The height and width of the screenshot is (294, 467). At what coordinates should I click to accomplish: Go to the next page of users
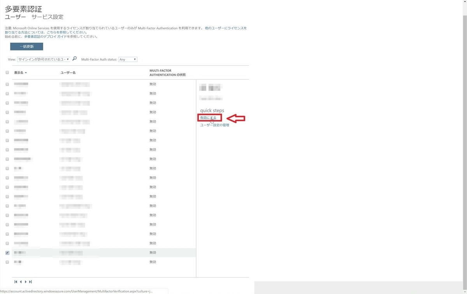pos(26,282)
